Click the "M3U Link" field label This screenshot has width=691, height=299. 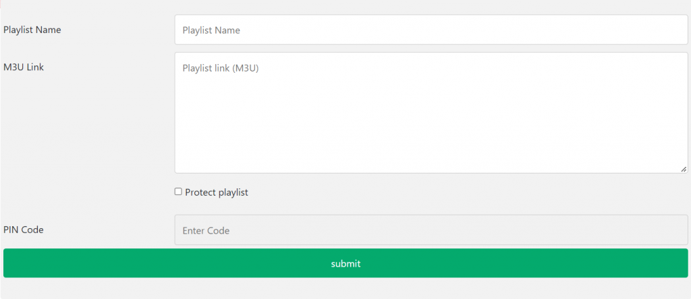(24, 67)
